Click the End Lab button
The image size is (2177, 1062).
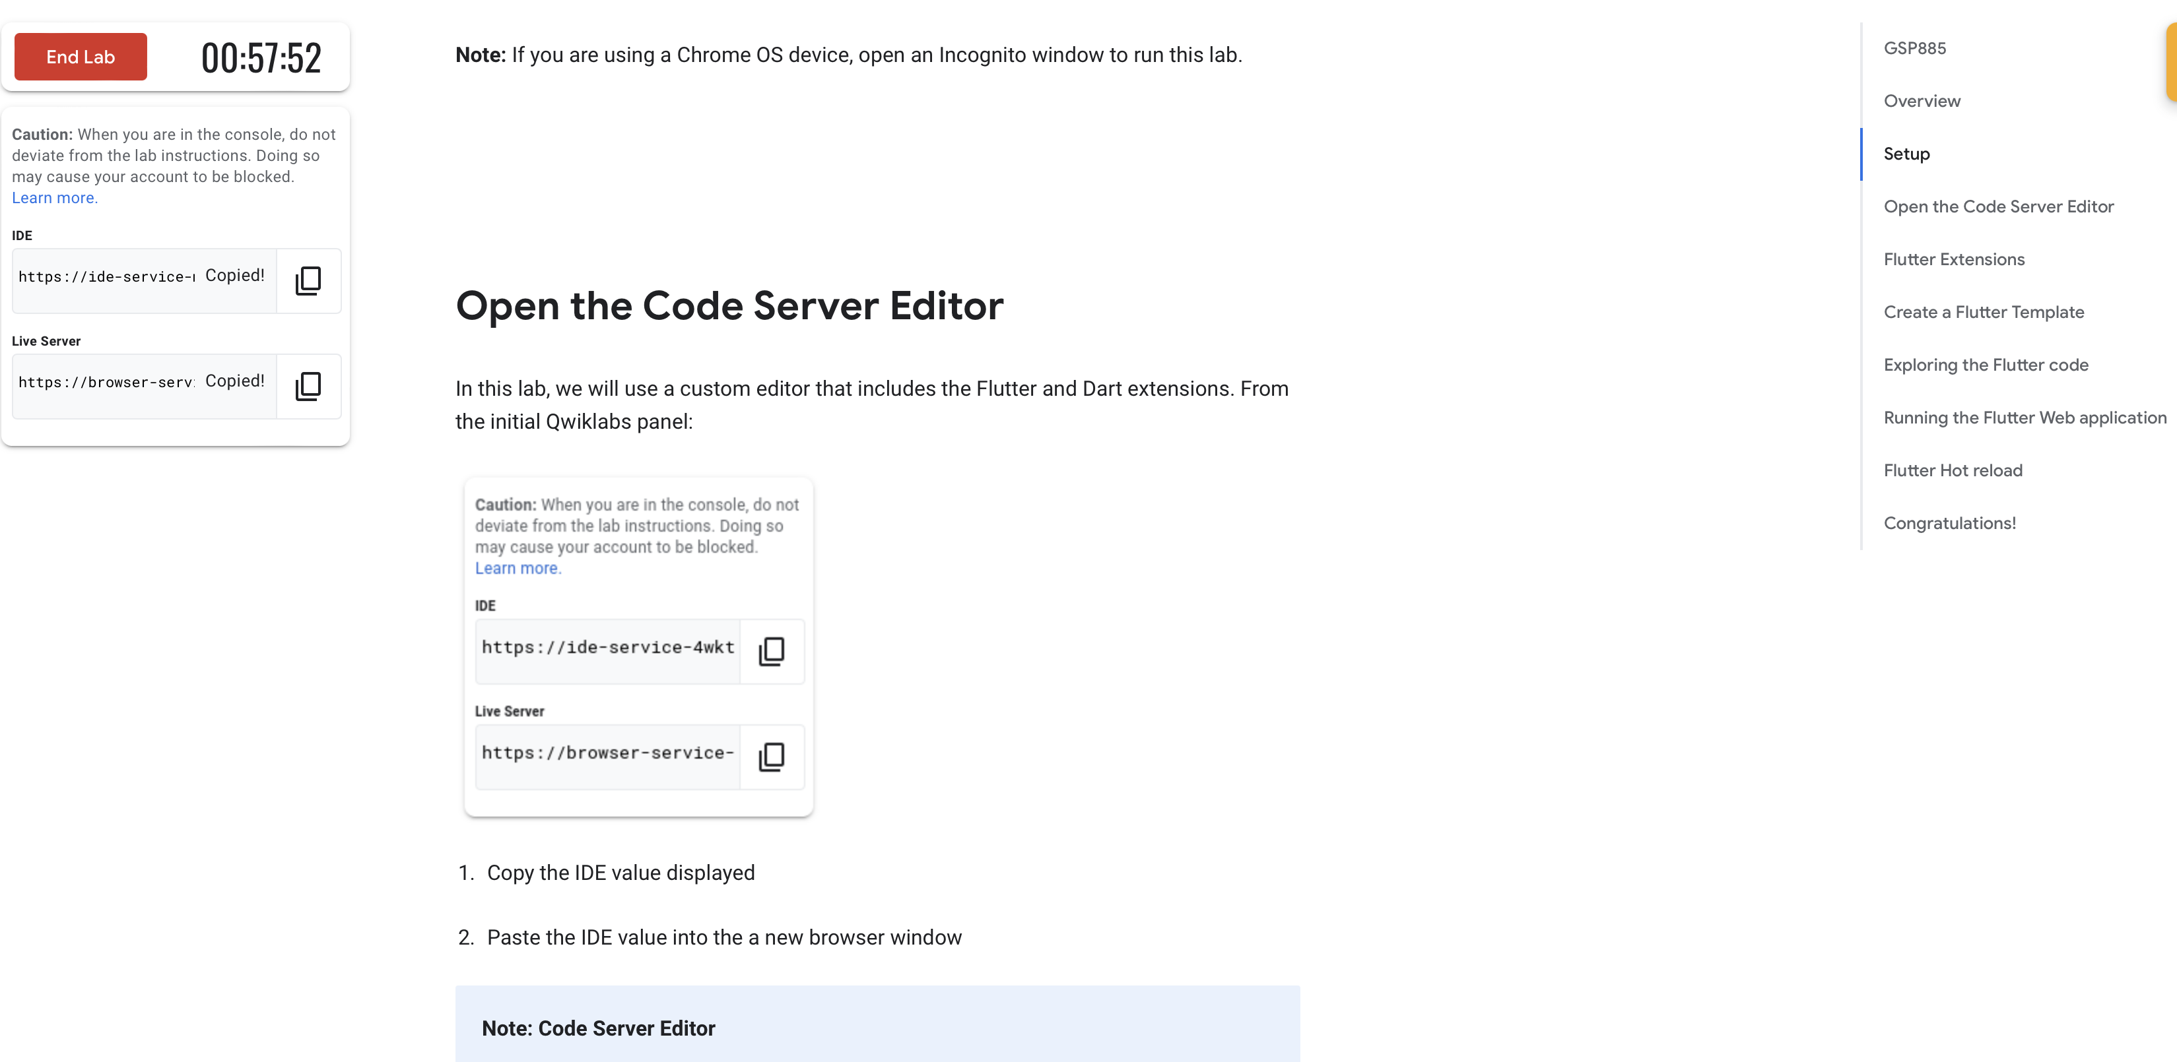(x=81, y=57)
